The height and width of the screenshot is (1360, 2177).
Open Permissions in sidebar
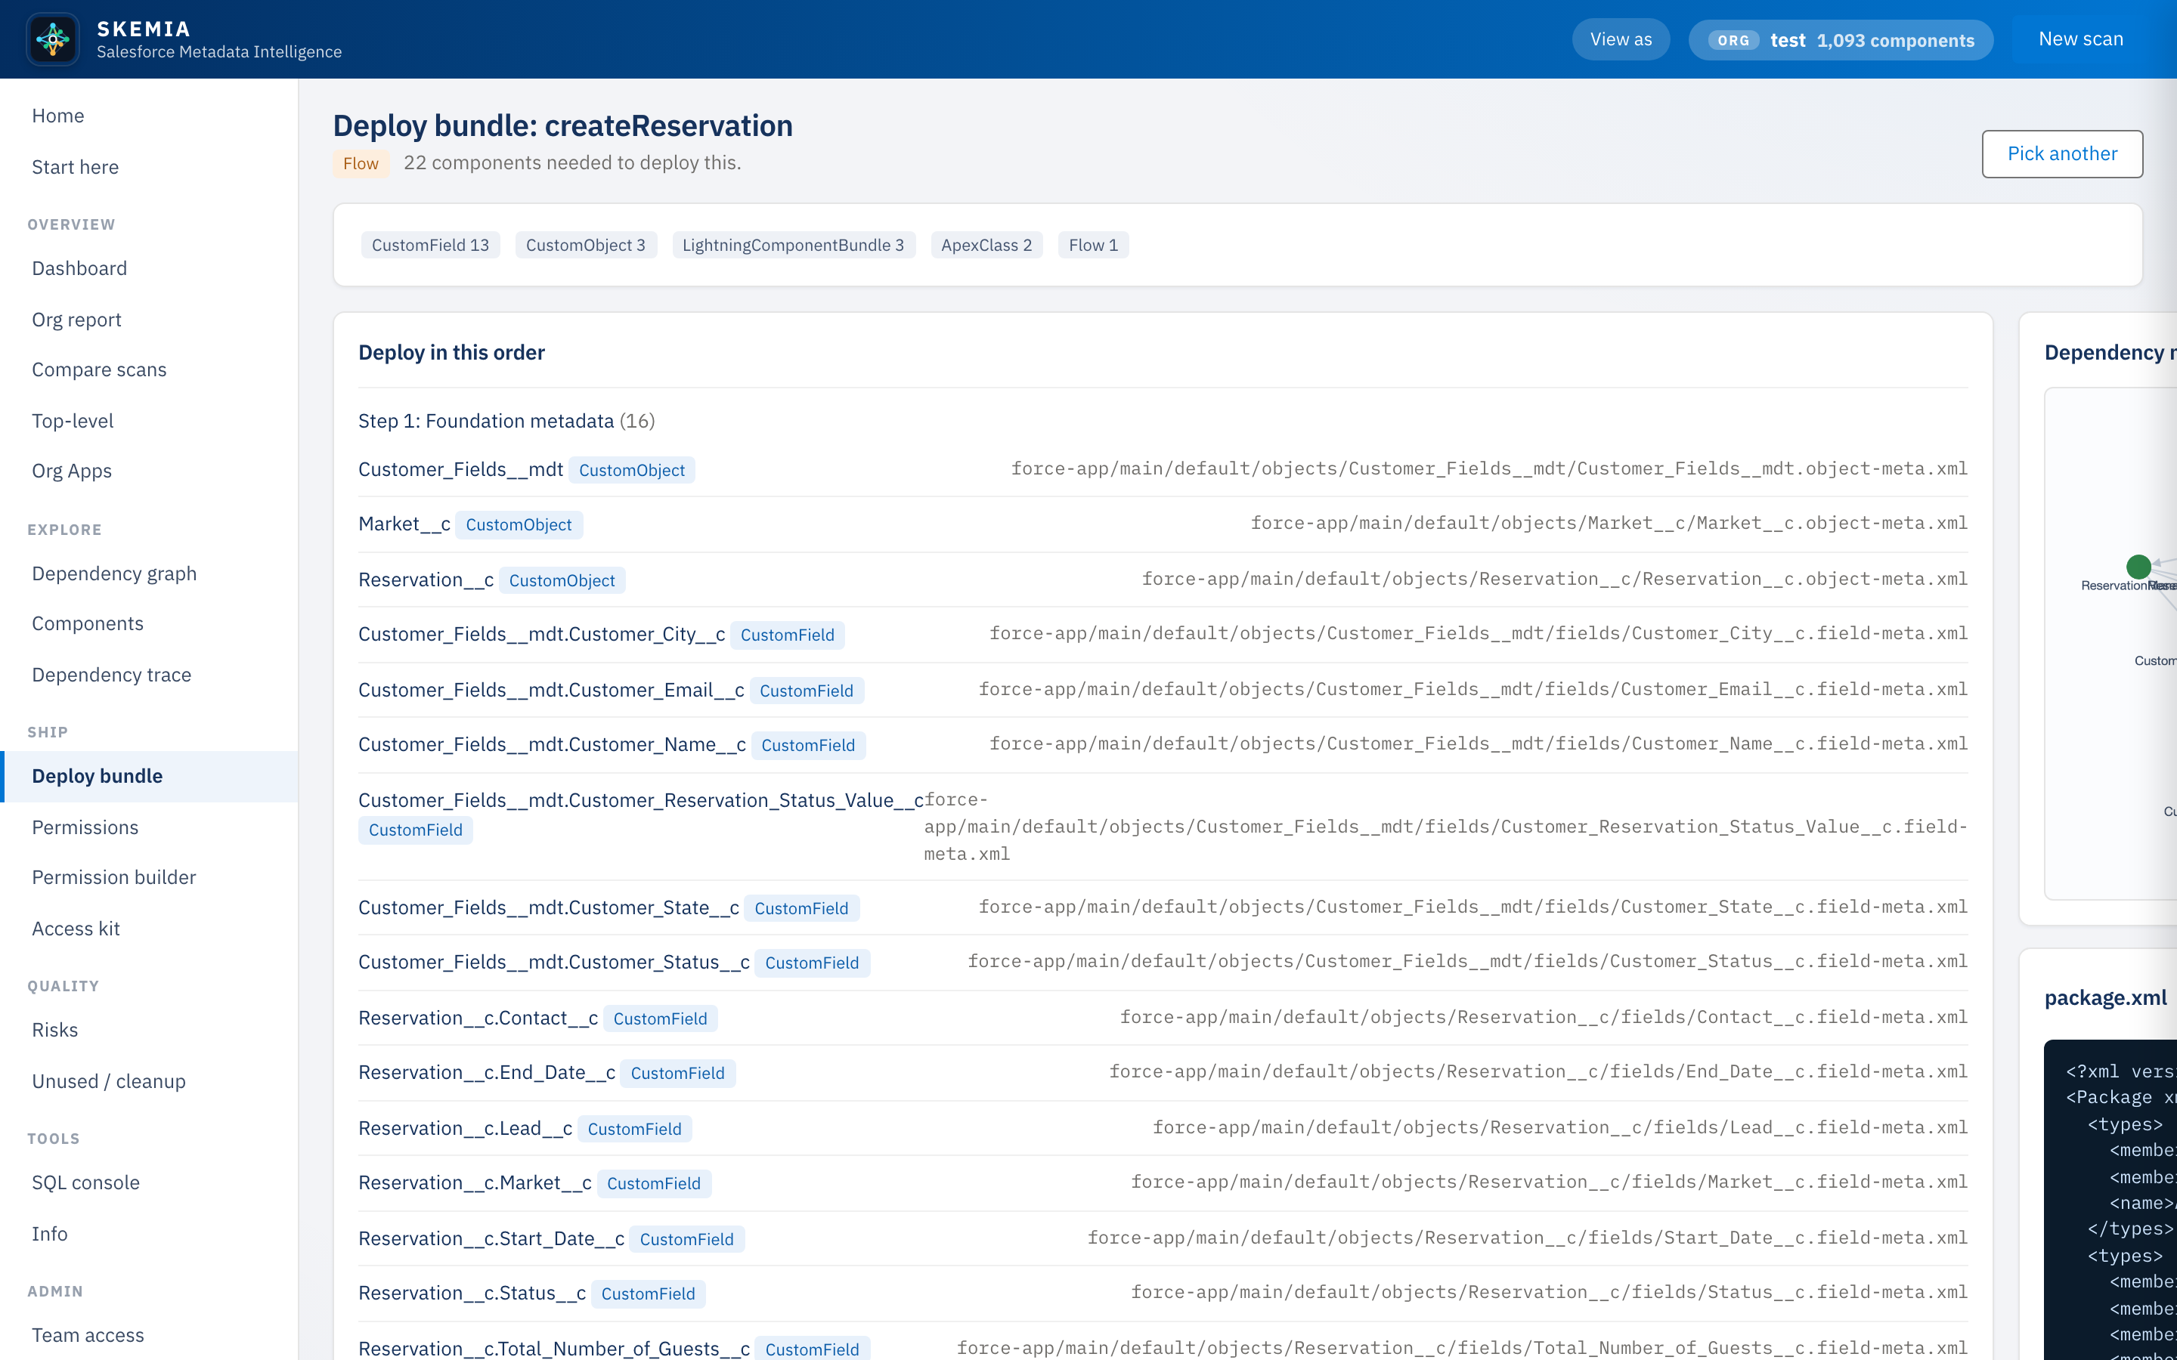pos(150,827)
